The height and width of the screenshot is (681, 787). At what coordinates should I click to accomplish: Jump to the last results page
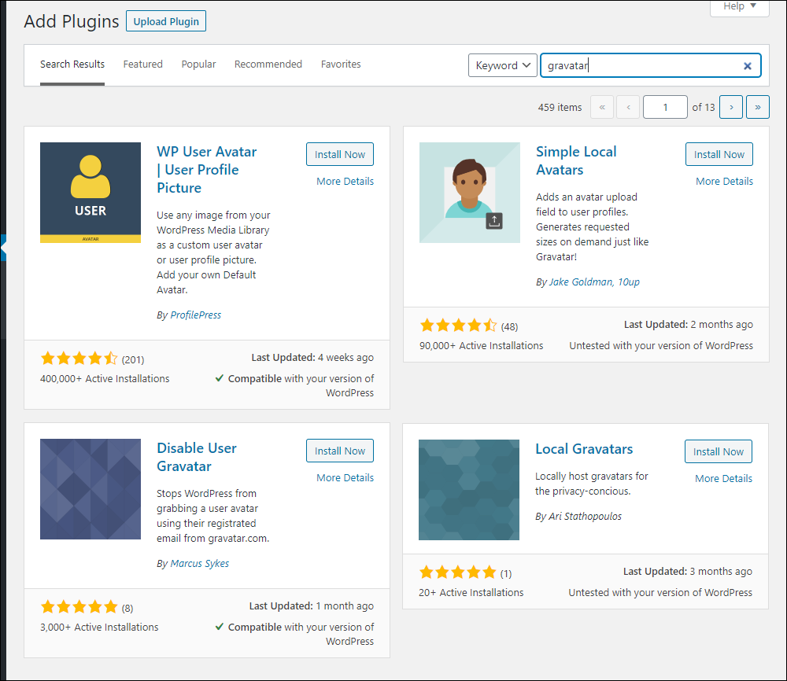pos(758,107)
